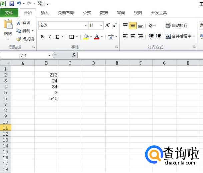The width and height of the screenshot is (203, 173).
Task: Click the text orientation icon
Action: coord(151,25)
